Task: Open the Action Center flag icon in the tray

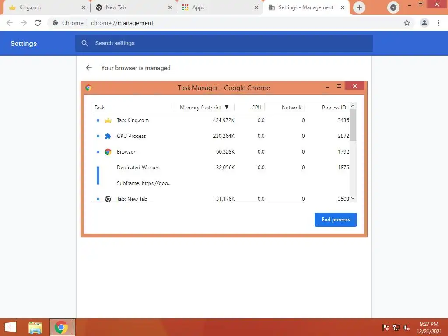Action: point(386,327)
